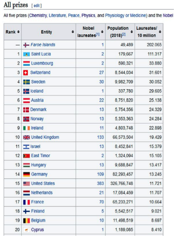Follow the Physiology or Medicine link

pyautogui.click(x=125, y=15)
